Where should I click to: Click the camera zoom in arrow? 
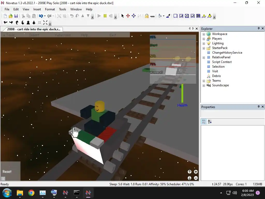(x=28, y=23)
